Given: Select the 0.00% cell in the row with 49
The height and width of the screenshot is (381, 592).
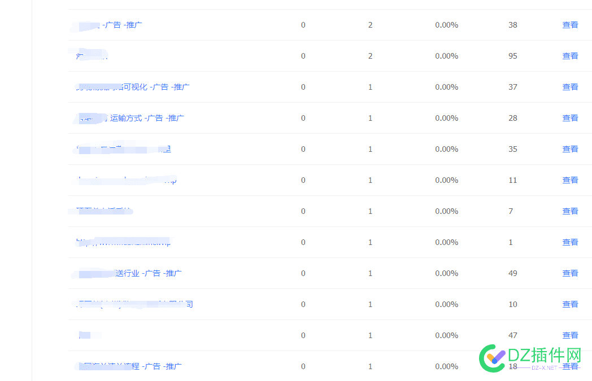Looking at the screenshot, I should tap(447, 273).
